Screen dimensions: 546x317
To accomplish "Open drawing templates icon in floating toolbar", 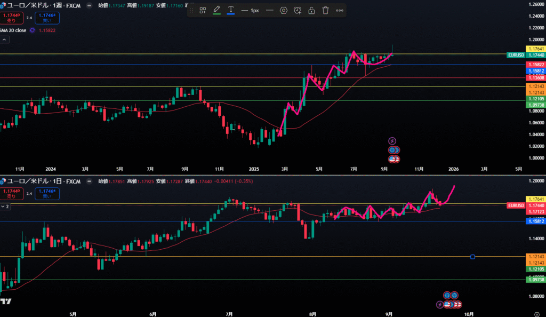I will click(x=203, y=10).
